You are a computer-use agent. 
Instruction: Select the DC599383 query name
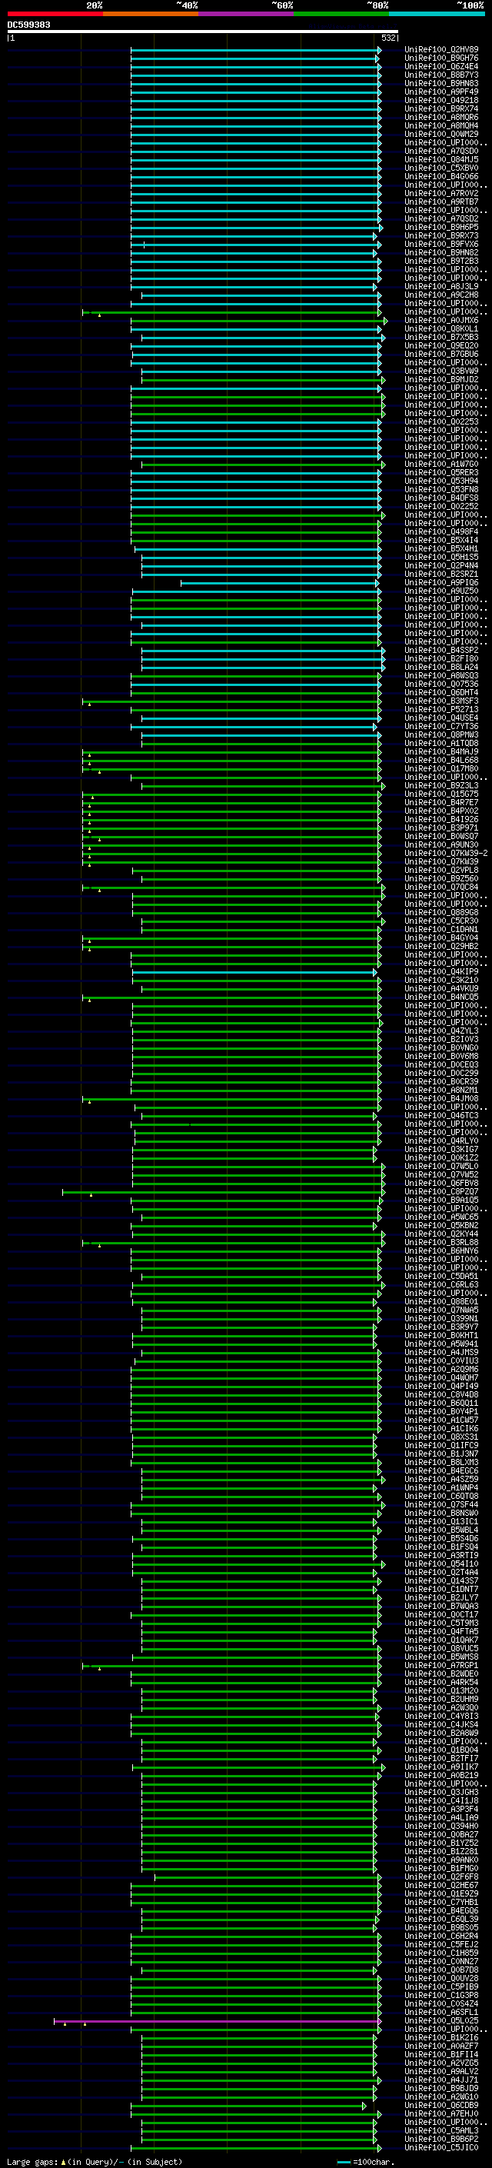[x=28, y=25]
